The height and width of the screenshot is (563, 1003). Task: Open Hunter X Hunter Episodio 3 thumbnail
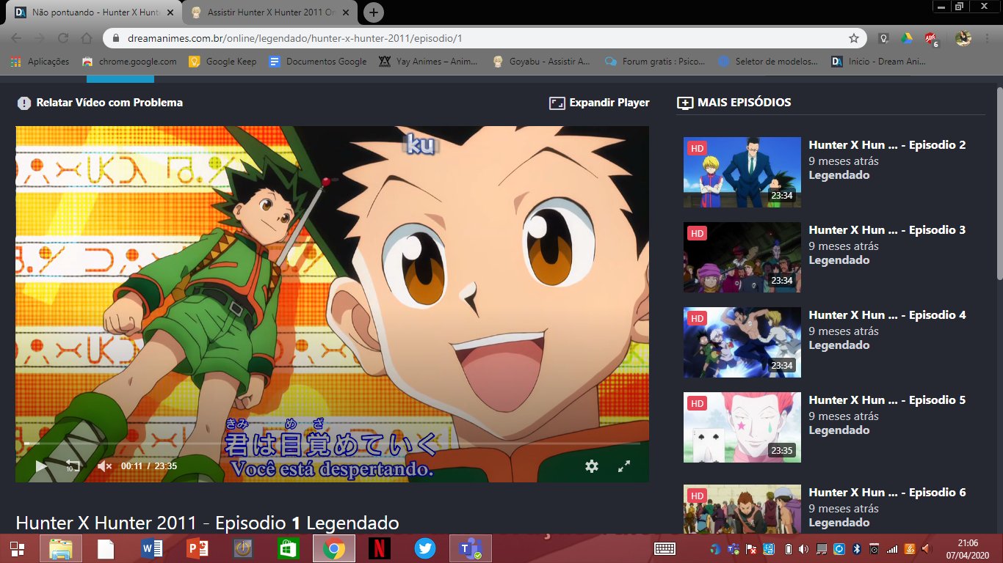pyautogui.click(x=742, y=257)
